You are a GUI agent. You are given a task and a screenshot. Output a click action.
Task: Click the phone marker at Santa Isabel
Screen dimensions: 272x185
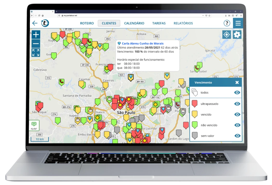pyautogui.click(x=197, y=68)
